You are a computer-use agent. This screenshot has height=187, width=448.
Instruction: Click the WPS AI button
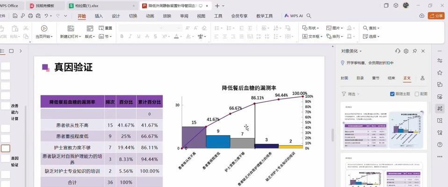click(x=293, y=16)
